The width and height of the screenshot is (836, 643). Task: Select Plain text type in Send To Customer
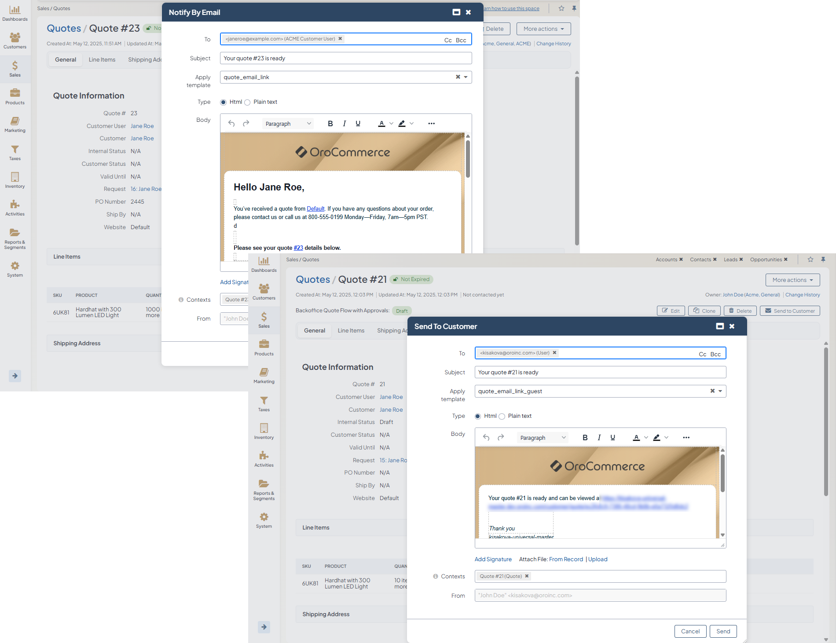502,416
